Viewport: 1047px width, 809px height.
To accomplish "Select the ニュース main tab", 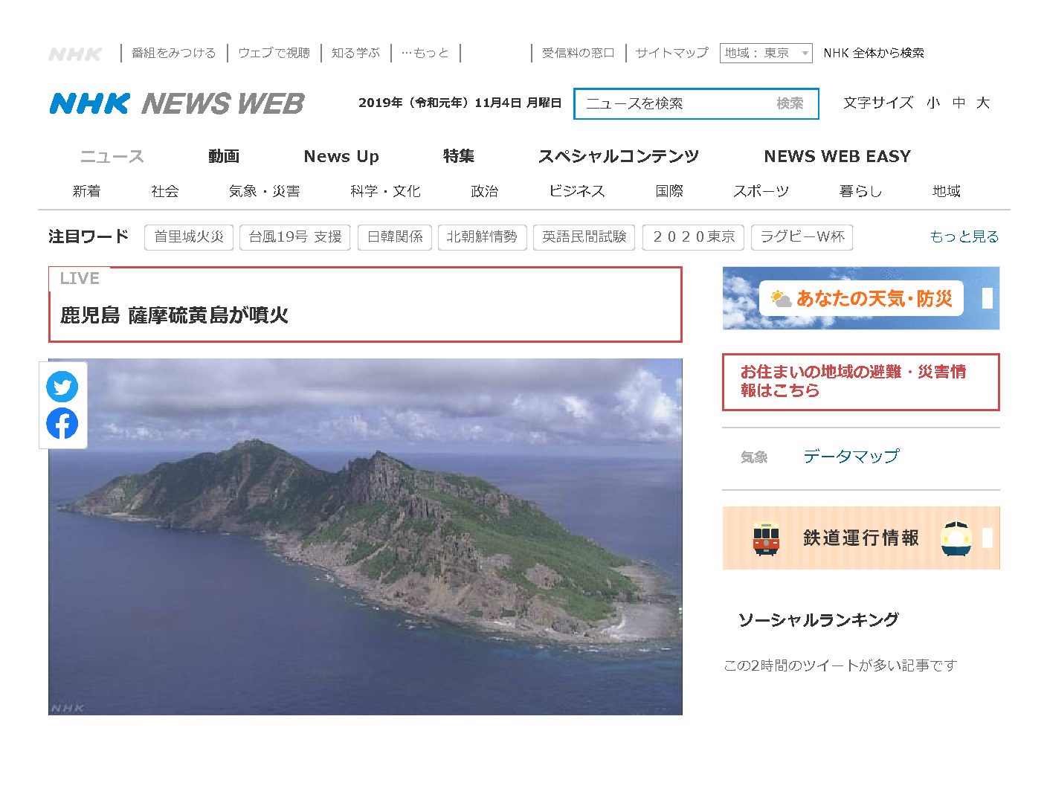I will click(x=112, y=157).
